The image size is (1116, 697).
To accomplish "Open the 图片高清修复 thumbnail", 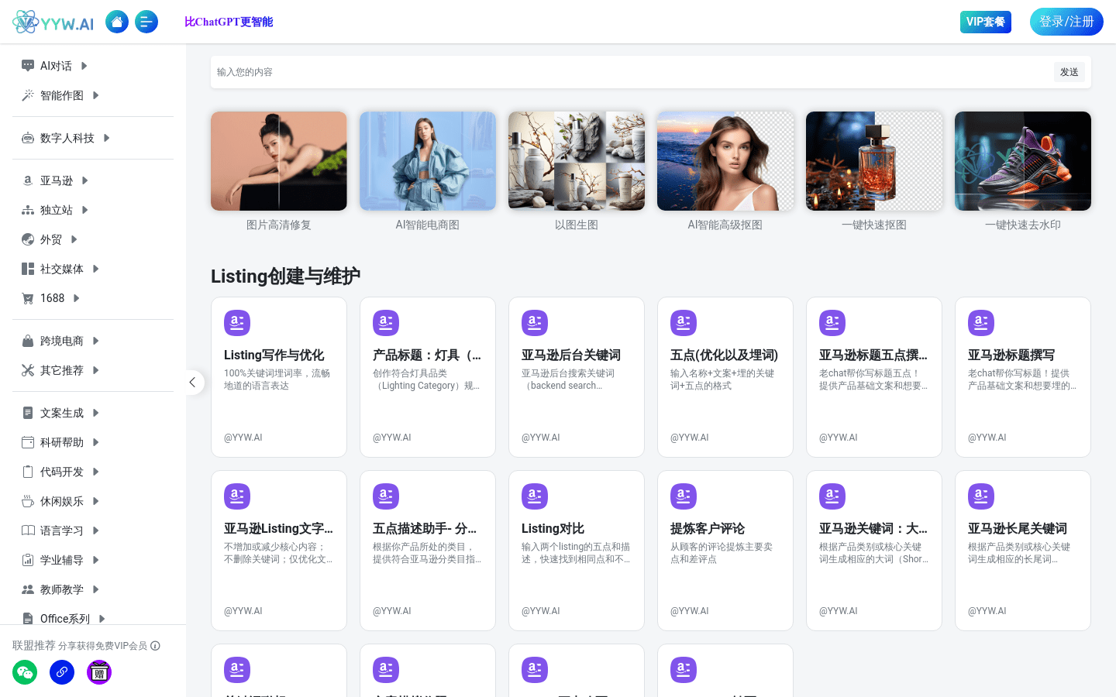I will [x=279, y=161].
